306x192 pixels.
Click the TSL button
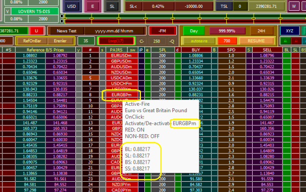point(224,6)
